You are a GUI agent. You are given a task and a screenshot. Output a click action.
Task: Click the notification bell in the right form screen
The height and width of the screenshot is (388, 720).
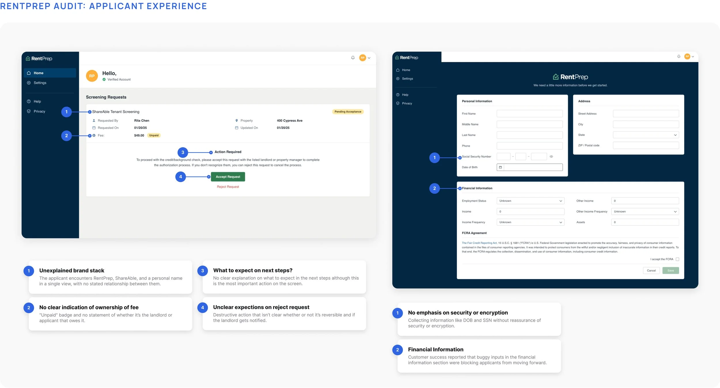pyautogui.click(x=679, y=56)
